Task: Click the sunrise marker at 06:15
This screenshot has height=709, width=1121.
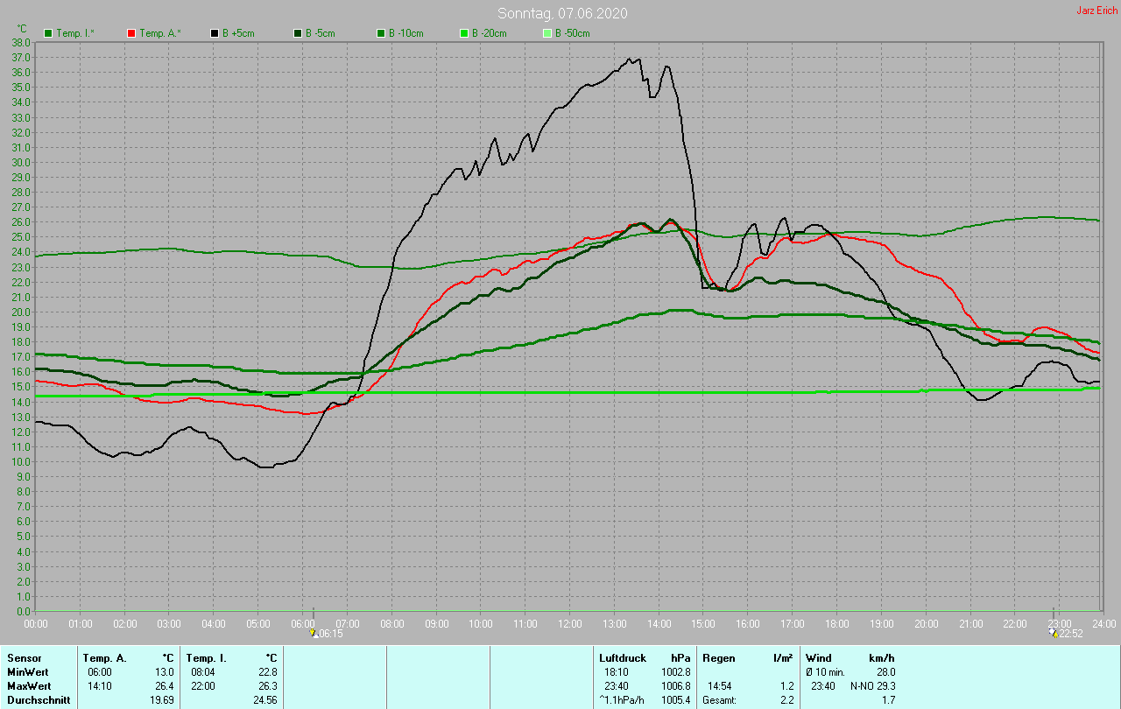Action: pos(314,632)
